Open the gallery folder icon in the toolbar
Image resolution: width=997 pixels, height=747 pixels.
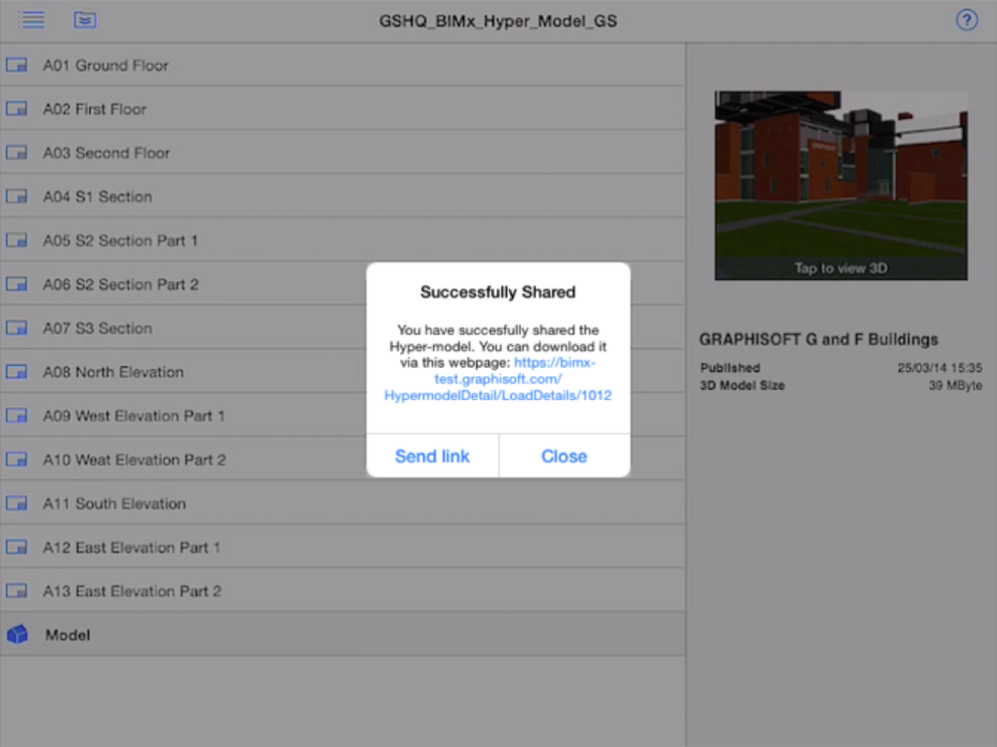coord(85,19)
